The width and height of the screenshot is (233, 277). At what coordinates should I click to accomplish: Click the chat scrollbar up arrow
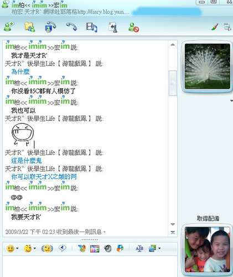click(x=173, y=44)
